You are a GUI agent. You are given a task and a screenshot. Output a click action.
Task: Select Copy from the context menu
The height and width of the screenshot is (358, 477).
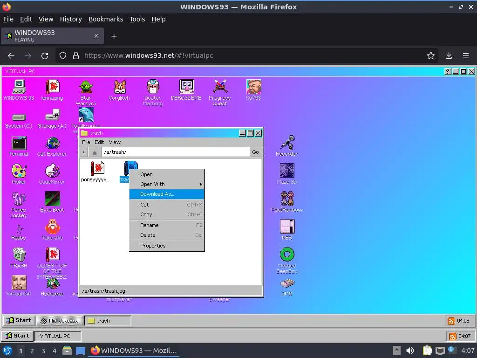pos(167,214)
